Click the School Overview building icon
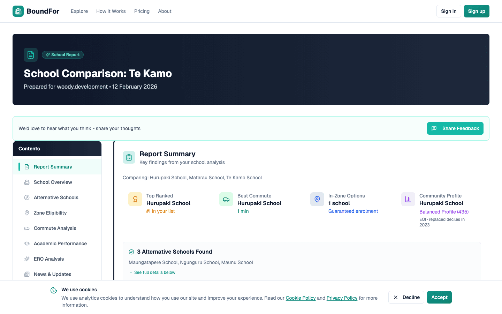The width and height of the screenshot is (502, 314). coord(27,182)
